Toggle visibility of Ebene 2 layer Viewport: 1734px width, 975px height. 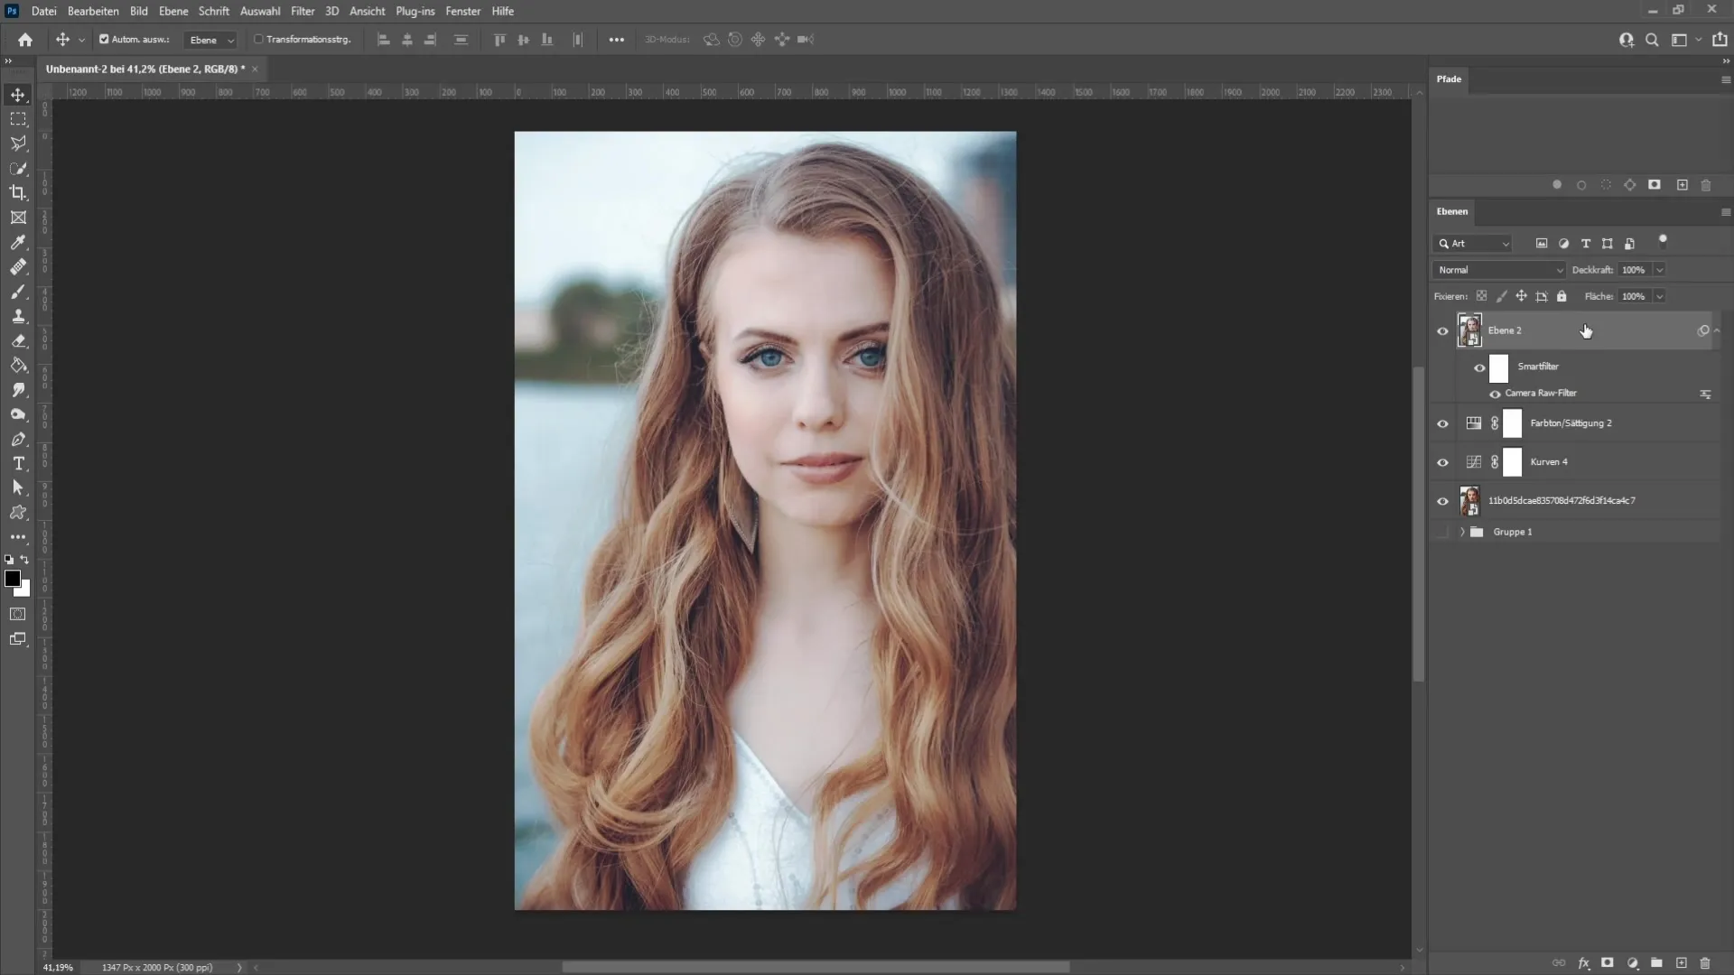coord(1442,330)
